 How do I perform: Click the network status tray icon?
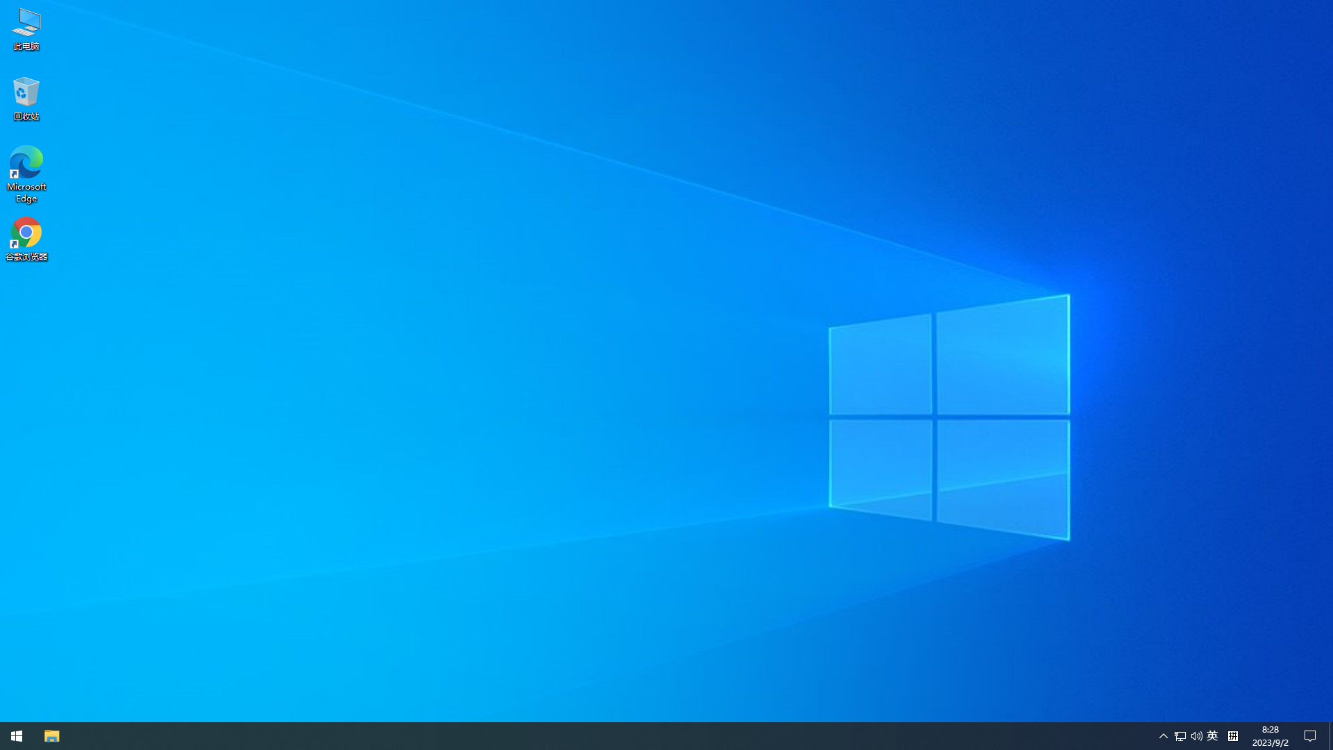1180,735
